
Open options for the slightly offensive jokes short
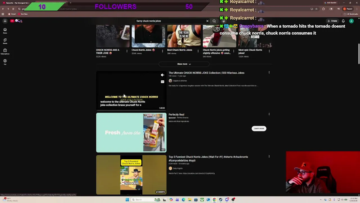click(234, 51)
